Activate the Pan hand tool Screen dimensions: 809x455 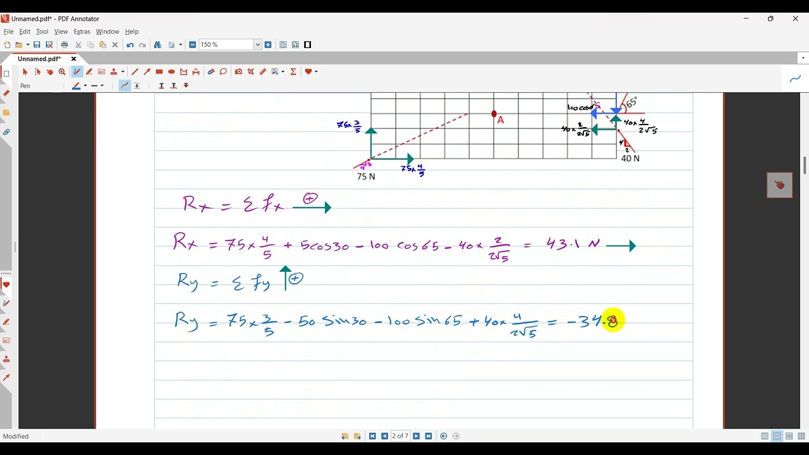[x=50, y=72]
